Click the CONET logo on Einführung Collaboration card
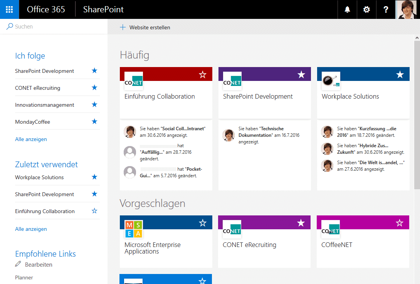Screen dimensions: 420x284 click(x=134, y=81)
